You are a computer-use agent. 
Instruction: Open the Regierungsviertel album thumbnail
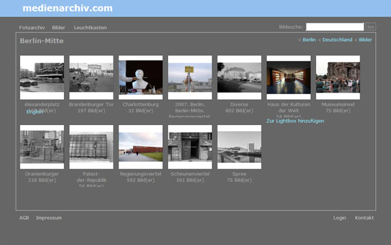coord(141,147)
